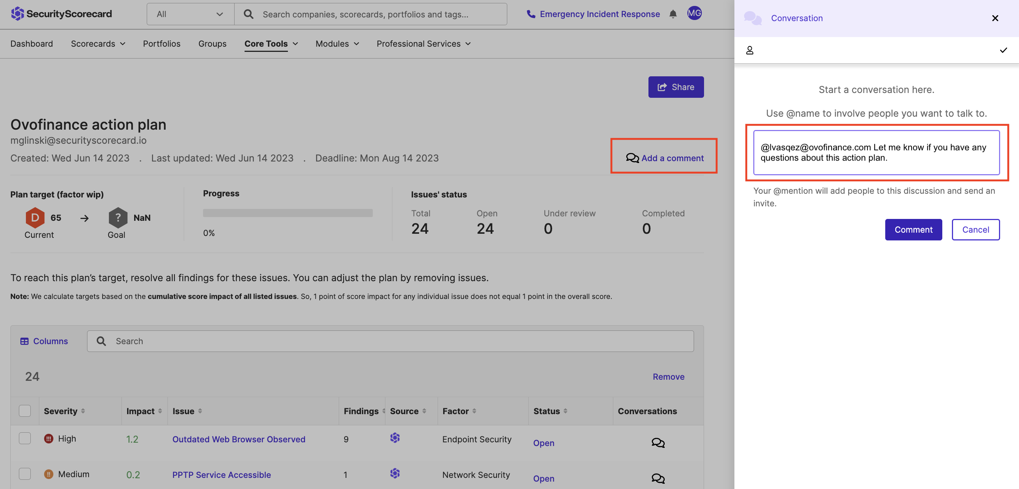Sort by Impact column
The width and height of the screenshot is (1019, 489).
[x=160, y=411]
